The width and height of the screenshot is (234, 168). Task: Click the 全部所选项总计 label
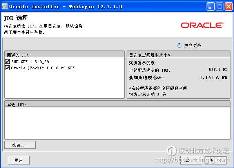tap(146, 78)
